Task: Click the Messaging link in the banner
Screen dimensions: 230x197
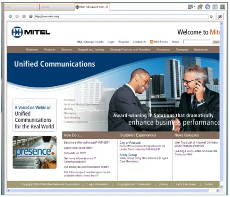Action: tap(70, 113)
